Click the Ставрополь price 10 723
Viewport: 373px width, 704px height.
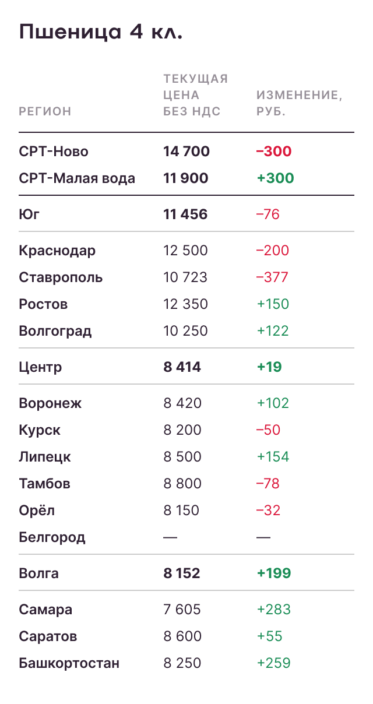[x=185, y=277]
